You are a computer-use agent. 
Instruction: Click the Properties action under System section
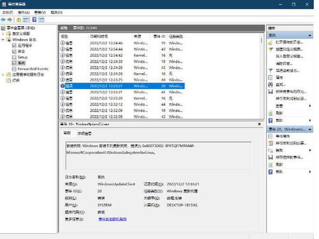click(279, 77)
